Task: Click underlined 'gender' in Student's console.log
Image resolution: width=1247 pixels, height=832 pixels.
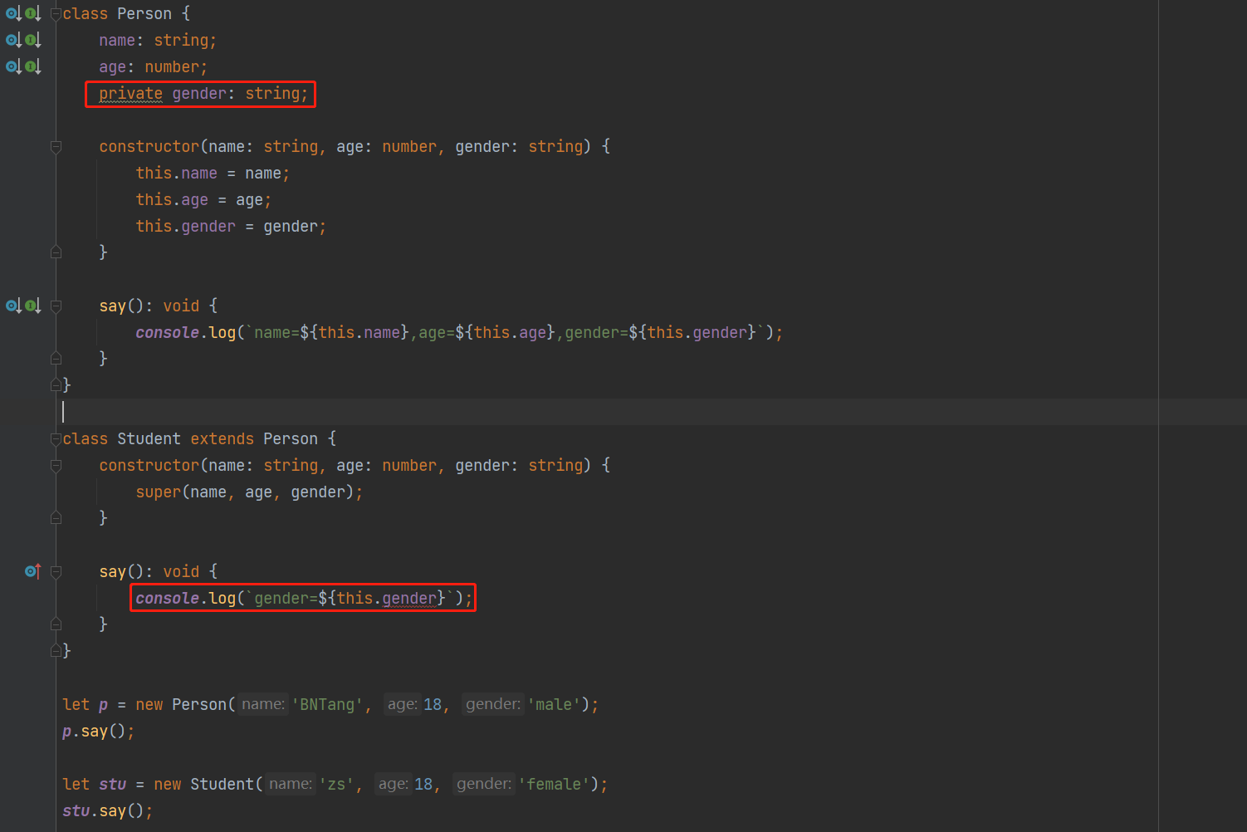Action: [x=409, y=599]
